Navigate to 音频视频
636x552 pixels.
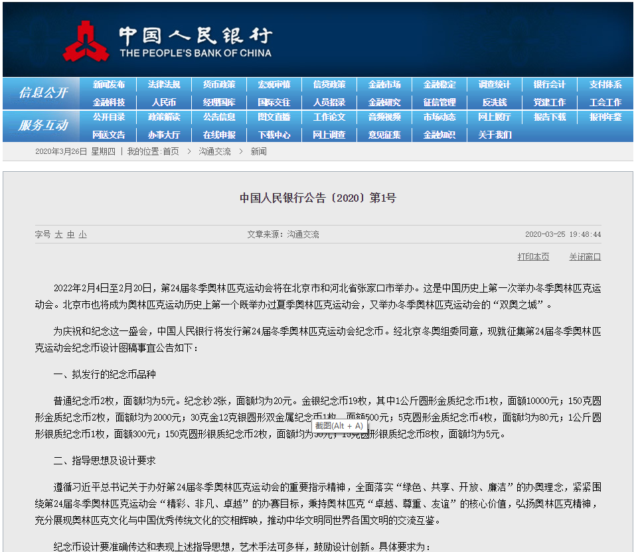384,117
